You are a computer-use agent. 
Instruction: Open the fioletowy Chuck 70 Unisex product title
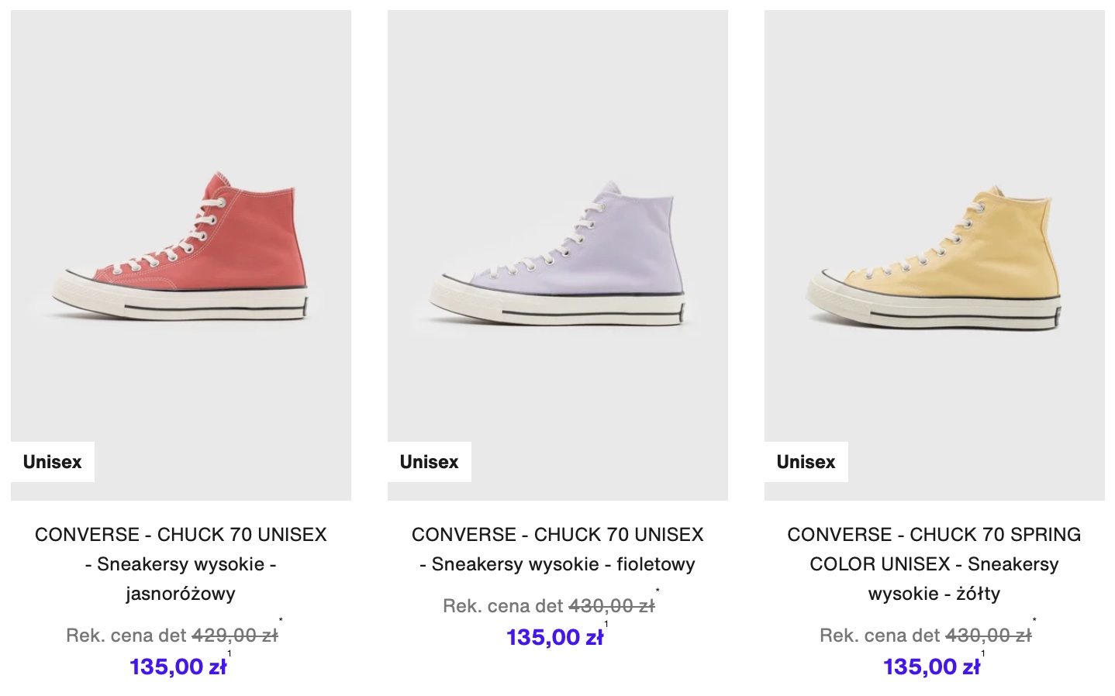pyautogui.click(x=557, y=550)
